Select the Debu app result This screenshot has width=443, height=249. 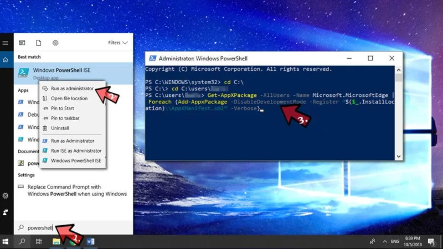pos(28,115)
